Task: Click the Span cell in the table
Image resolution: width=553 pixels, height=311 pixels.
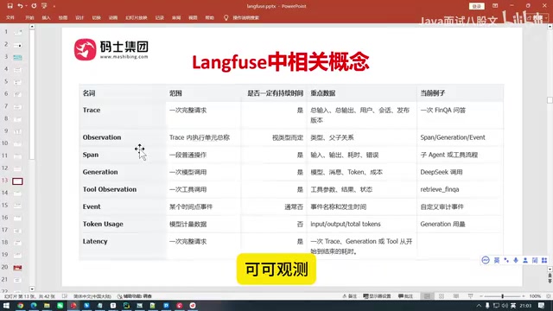Action: (122, 155)
